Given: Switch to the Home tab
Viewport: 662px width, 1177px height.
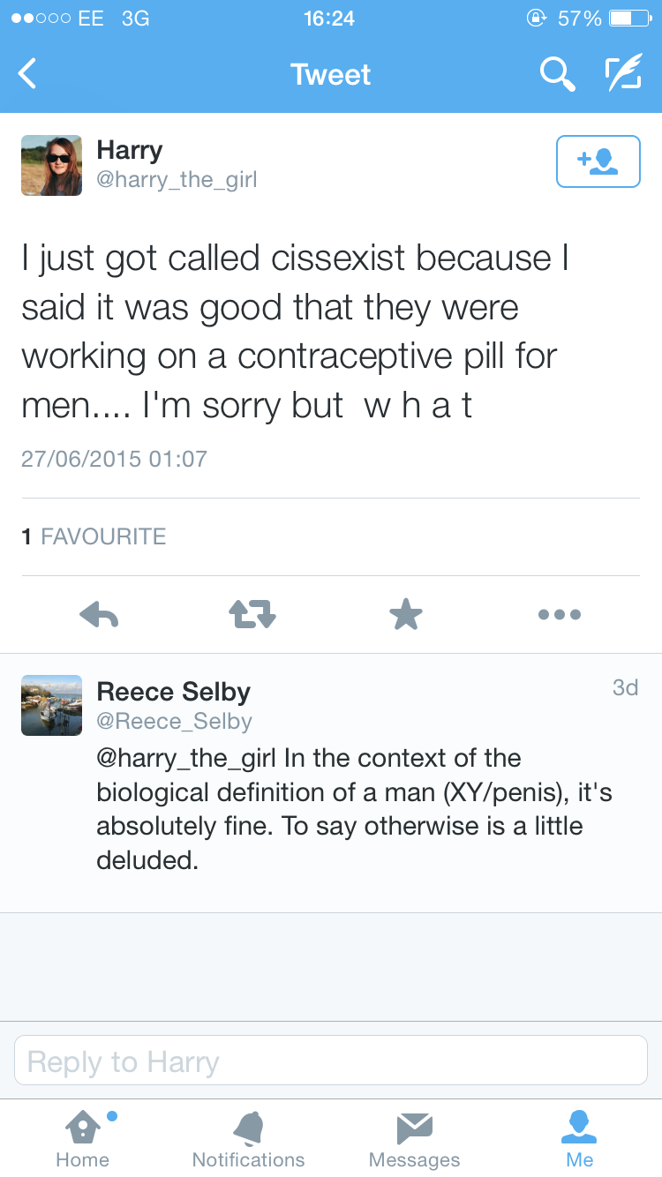Looking at the screenshot, I should [82, 1139].
